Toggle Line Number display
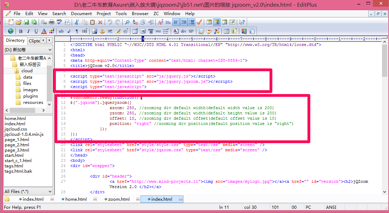This screenshot has width=389, height=213. click(192, 22)
